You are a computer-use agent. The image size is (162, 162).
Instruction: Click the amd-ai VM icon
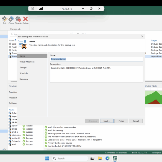(10, 132)
